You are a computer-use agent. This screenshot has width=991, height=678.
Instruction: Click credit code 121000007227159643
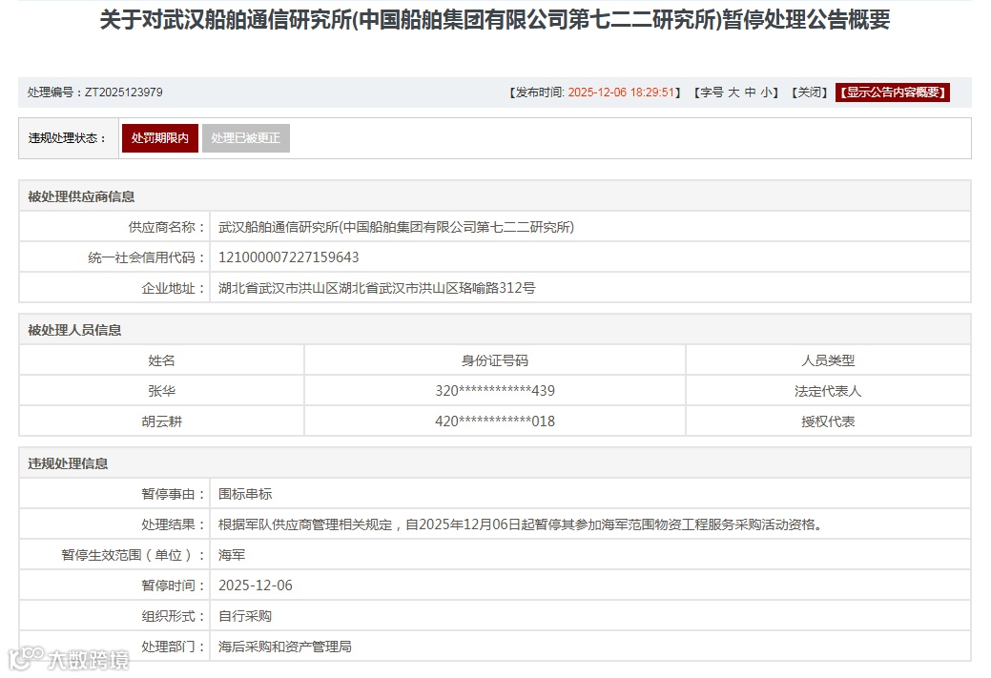coord(288,257)
